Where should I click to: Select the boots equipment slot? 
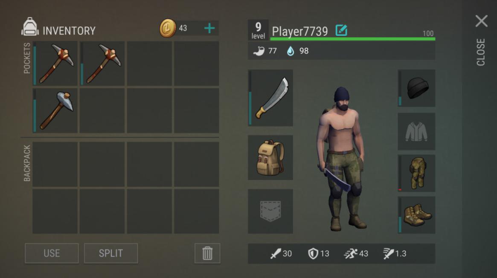[416, 215]
